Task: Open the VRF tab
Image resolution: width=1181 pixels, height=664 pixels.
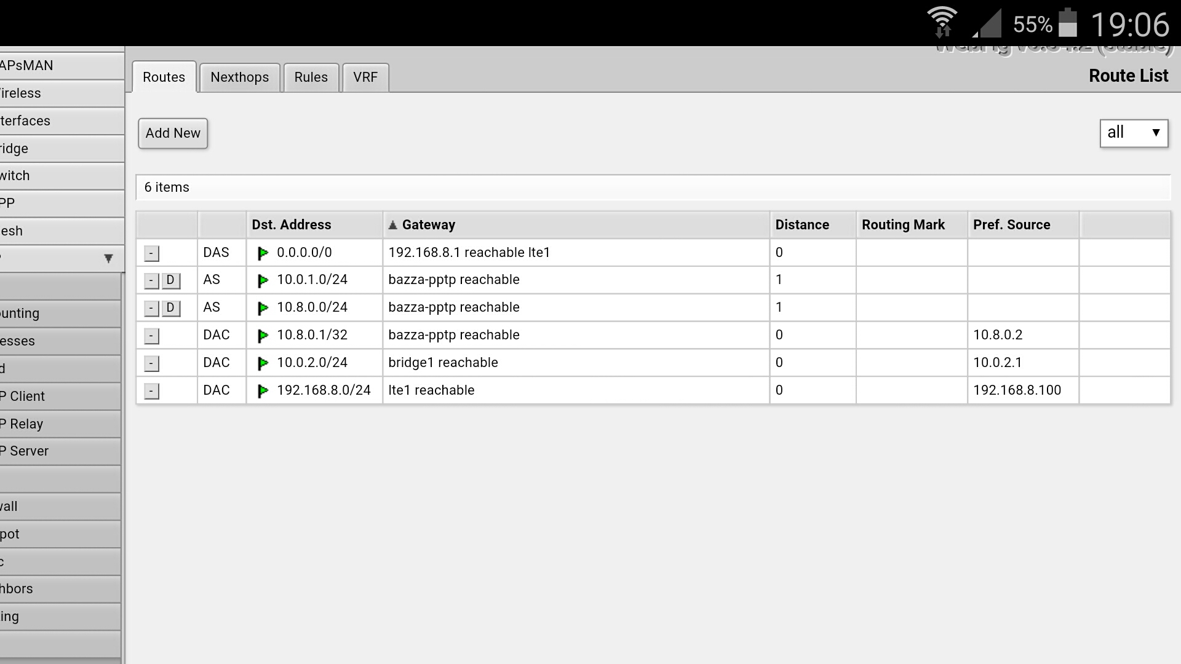Action: coord(365,77)
